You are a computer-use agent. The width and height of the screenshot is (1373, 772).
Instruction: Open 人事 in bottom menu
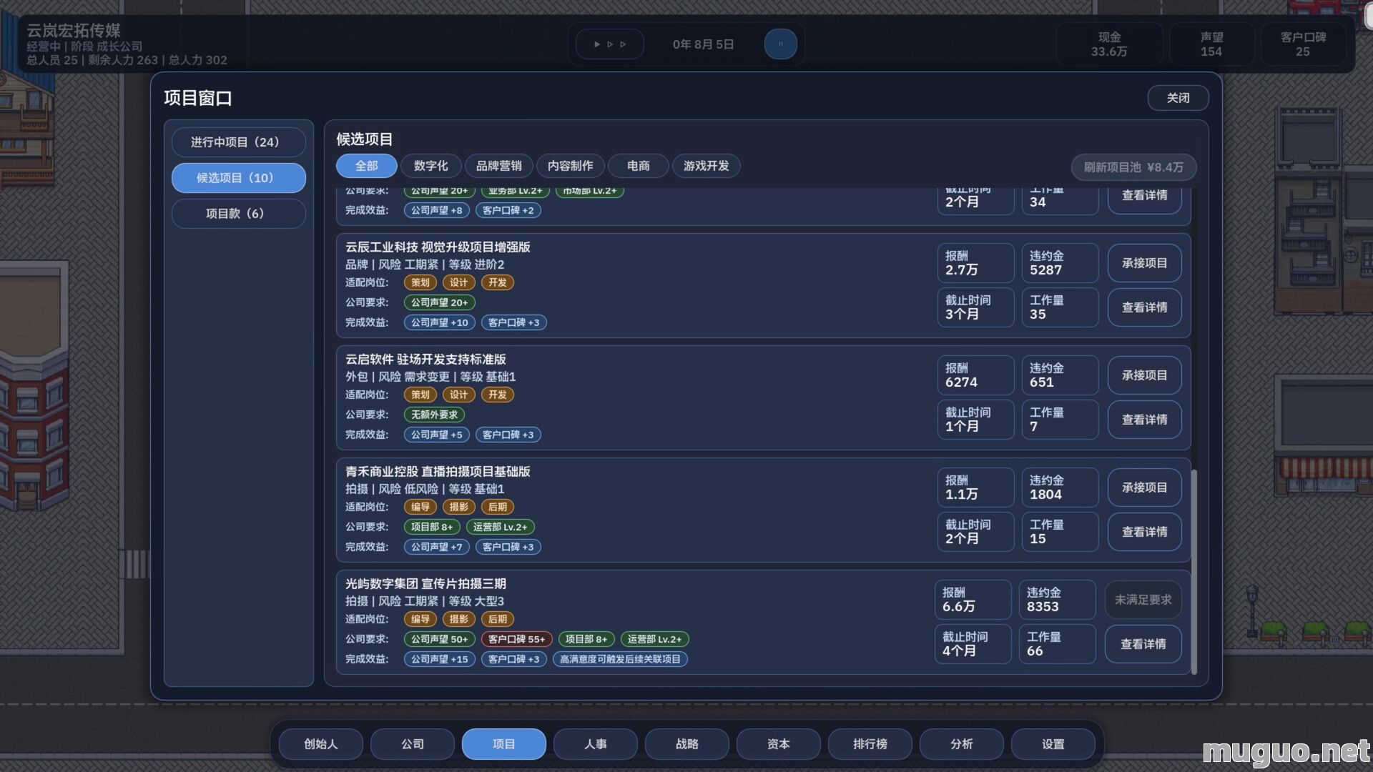[x=595, y=744]
